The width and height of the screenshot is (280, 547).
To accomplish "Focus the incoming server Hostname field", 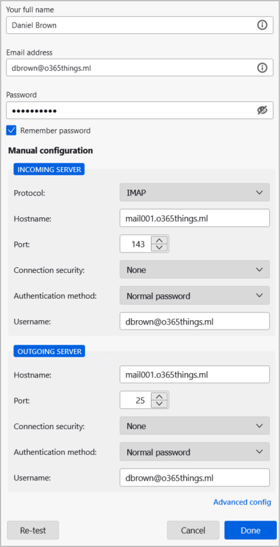I will (x=194, y=218).
